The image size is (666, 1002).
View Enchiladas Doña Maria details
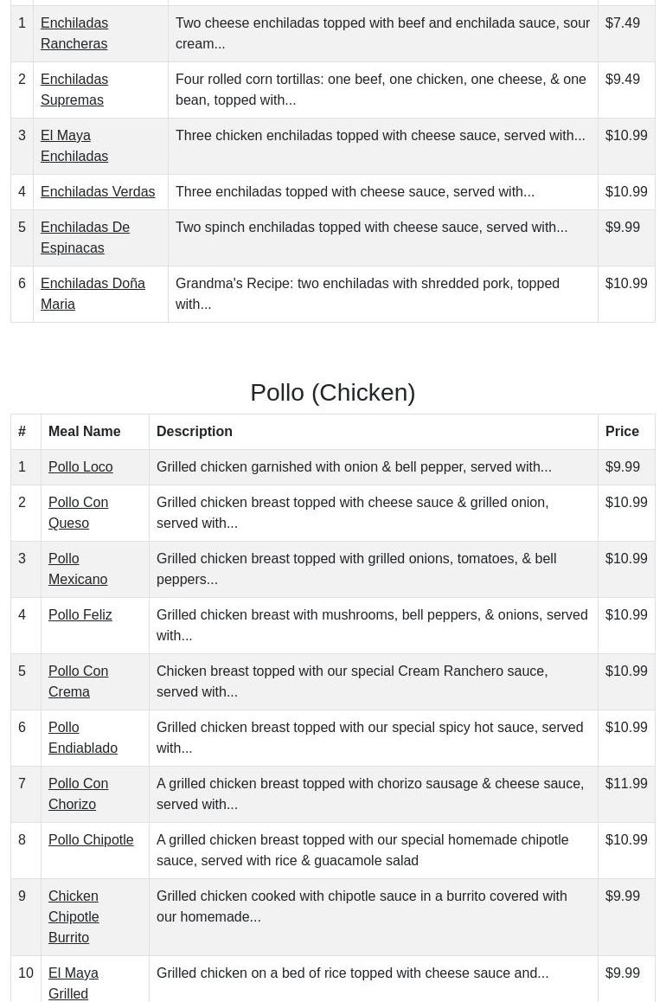(93, 293)
